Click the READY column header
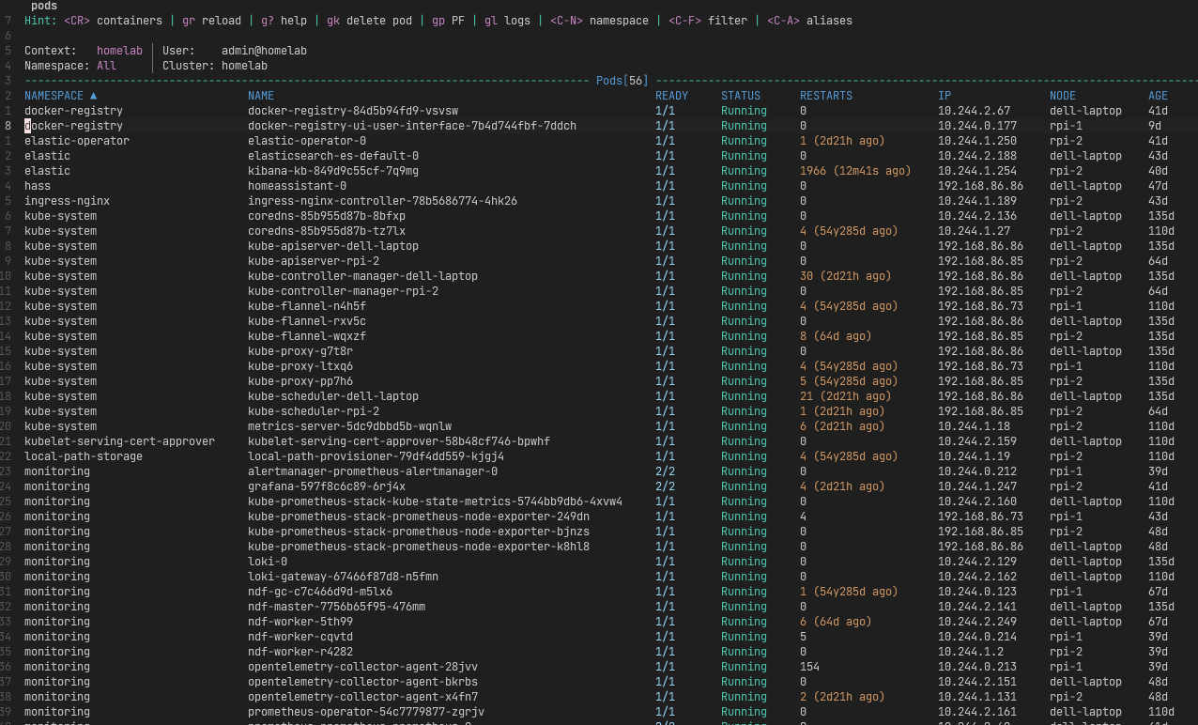This screenshot has height=725, width=1198. [x=671, y=96]
